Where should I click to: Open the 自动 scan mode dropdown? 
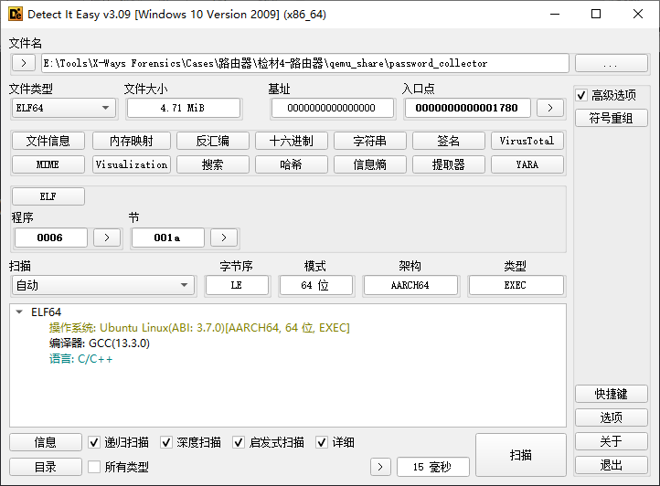[102, 286]
